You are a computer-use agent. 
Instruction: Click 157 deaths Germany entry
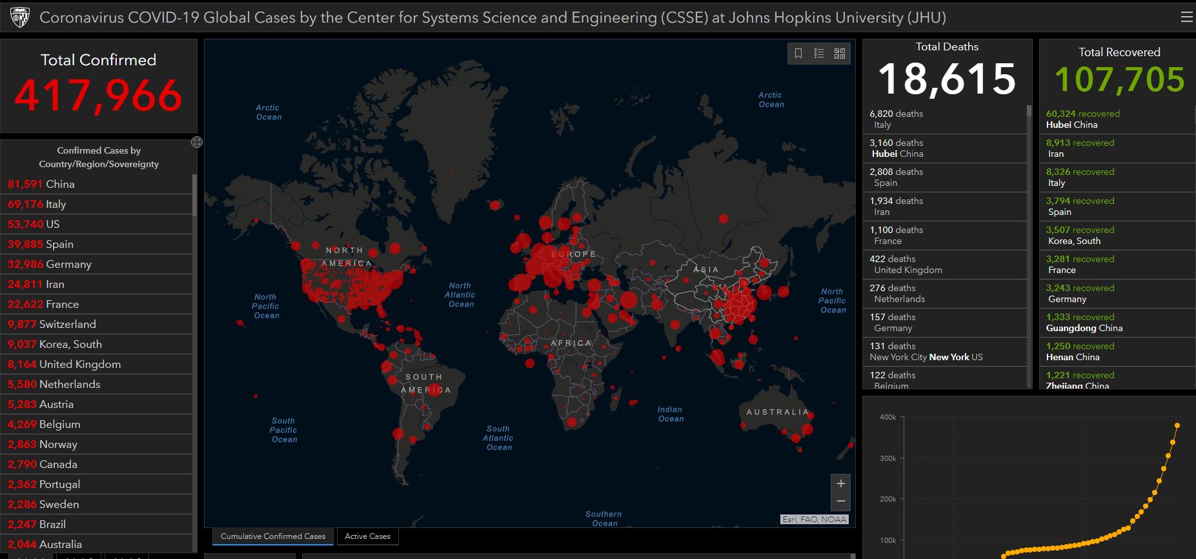pyautogui.click(x=944, y=323)
